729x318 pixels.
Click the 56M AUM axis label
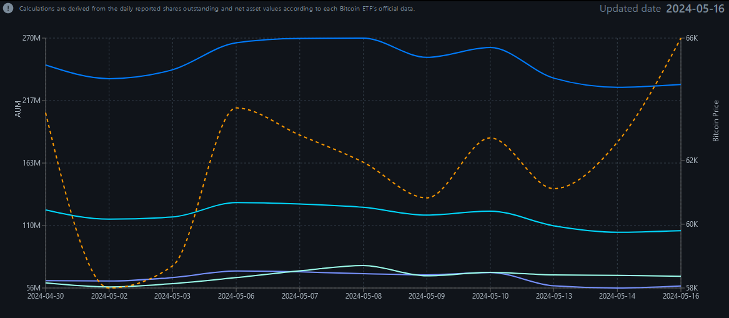pos(34,288)
